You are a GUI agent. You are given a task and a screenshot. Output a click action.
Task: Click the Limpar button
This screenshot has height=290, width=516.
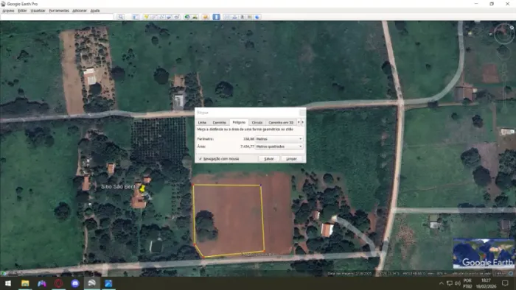(292, 159)
